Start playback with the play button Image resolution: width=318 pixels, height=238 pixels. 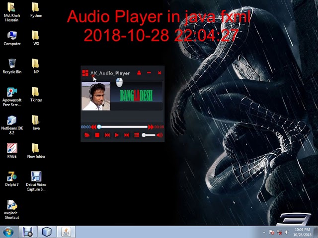pos(117,135)
